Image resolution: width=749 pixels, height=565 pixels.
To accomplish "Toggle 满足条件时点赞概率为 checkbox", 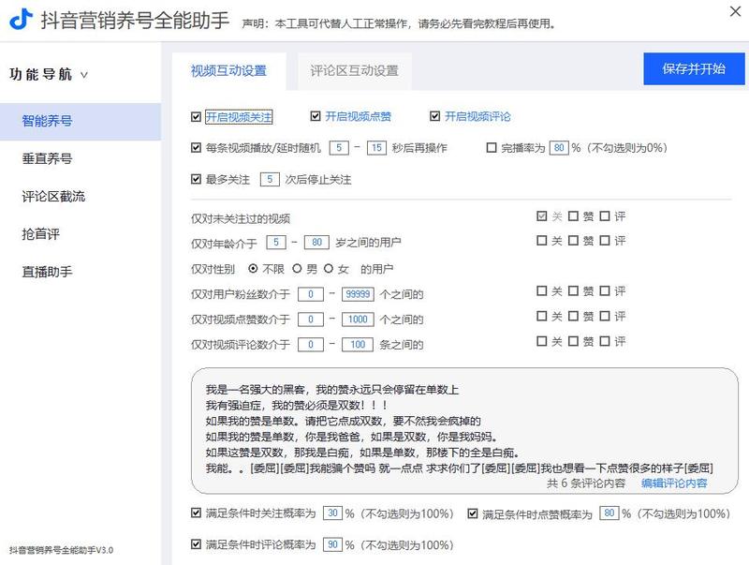I will [473, 513].
